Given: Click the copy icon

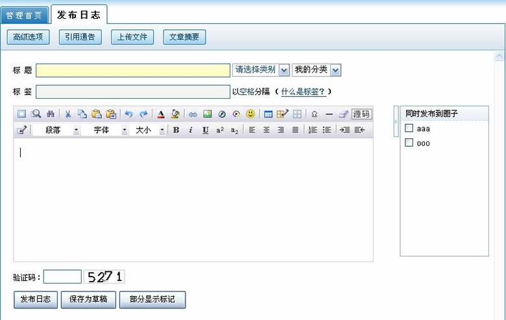Looking at the screenshot, I should point(82,114).
